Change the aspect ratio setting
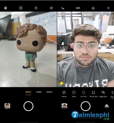The height and width of the screenshot is (123, 114). click(21, 8)
